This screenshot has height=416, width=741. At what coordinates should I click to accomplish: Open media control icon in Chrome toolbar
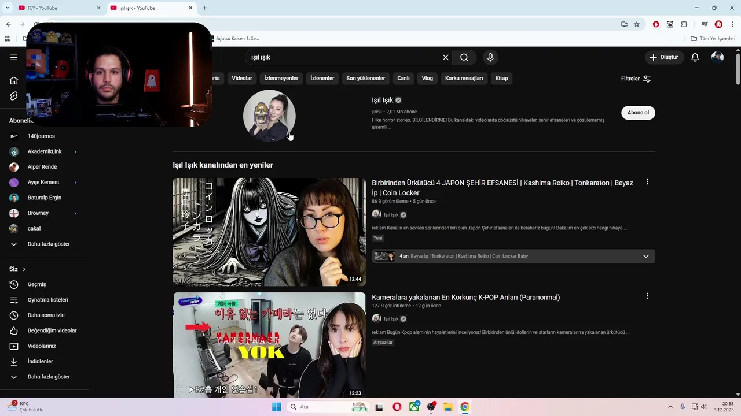[x=705, y=24]
